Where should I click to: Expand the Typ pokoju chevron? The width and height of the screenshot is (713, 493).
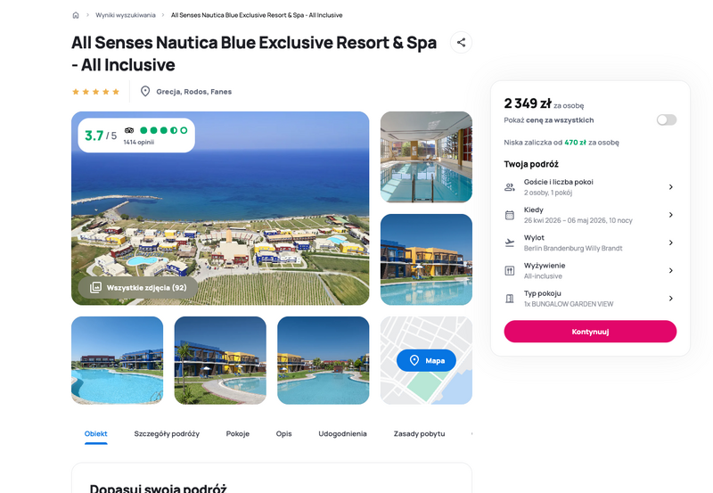tap(670, 299)
